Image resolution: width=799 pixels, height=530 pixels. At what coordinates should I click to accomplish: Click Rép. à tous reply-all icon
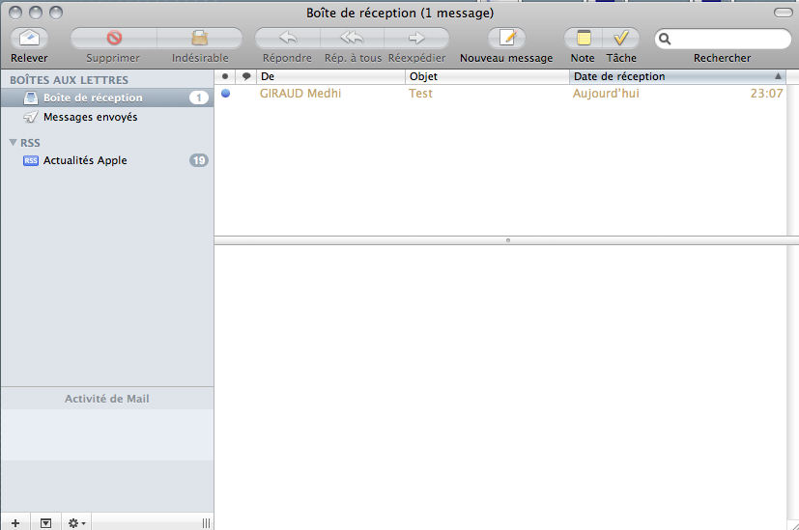[352, 39]
